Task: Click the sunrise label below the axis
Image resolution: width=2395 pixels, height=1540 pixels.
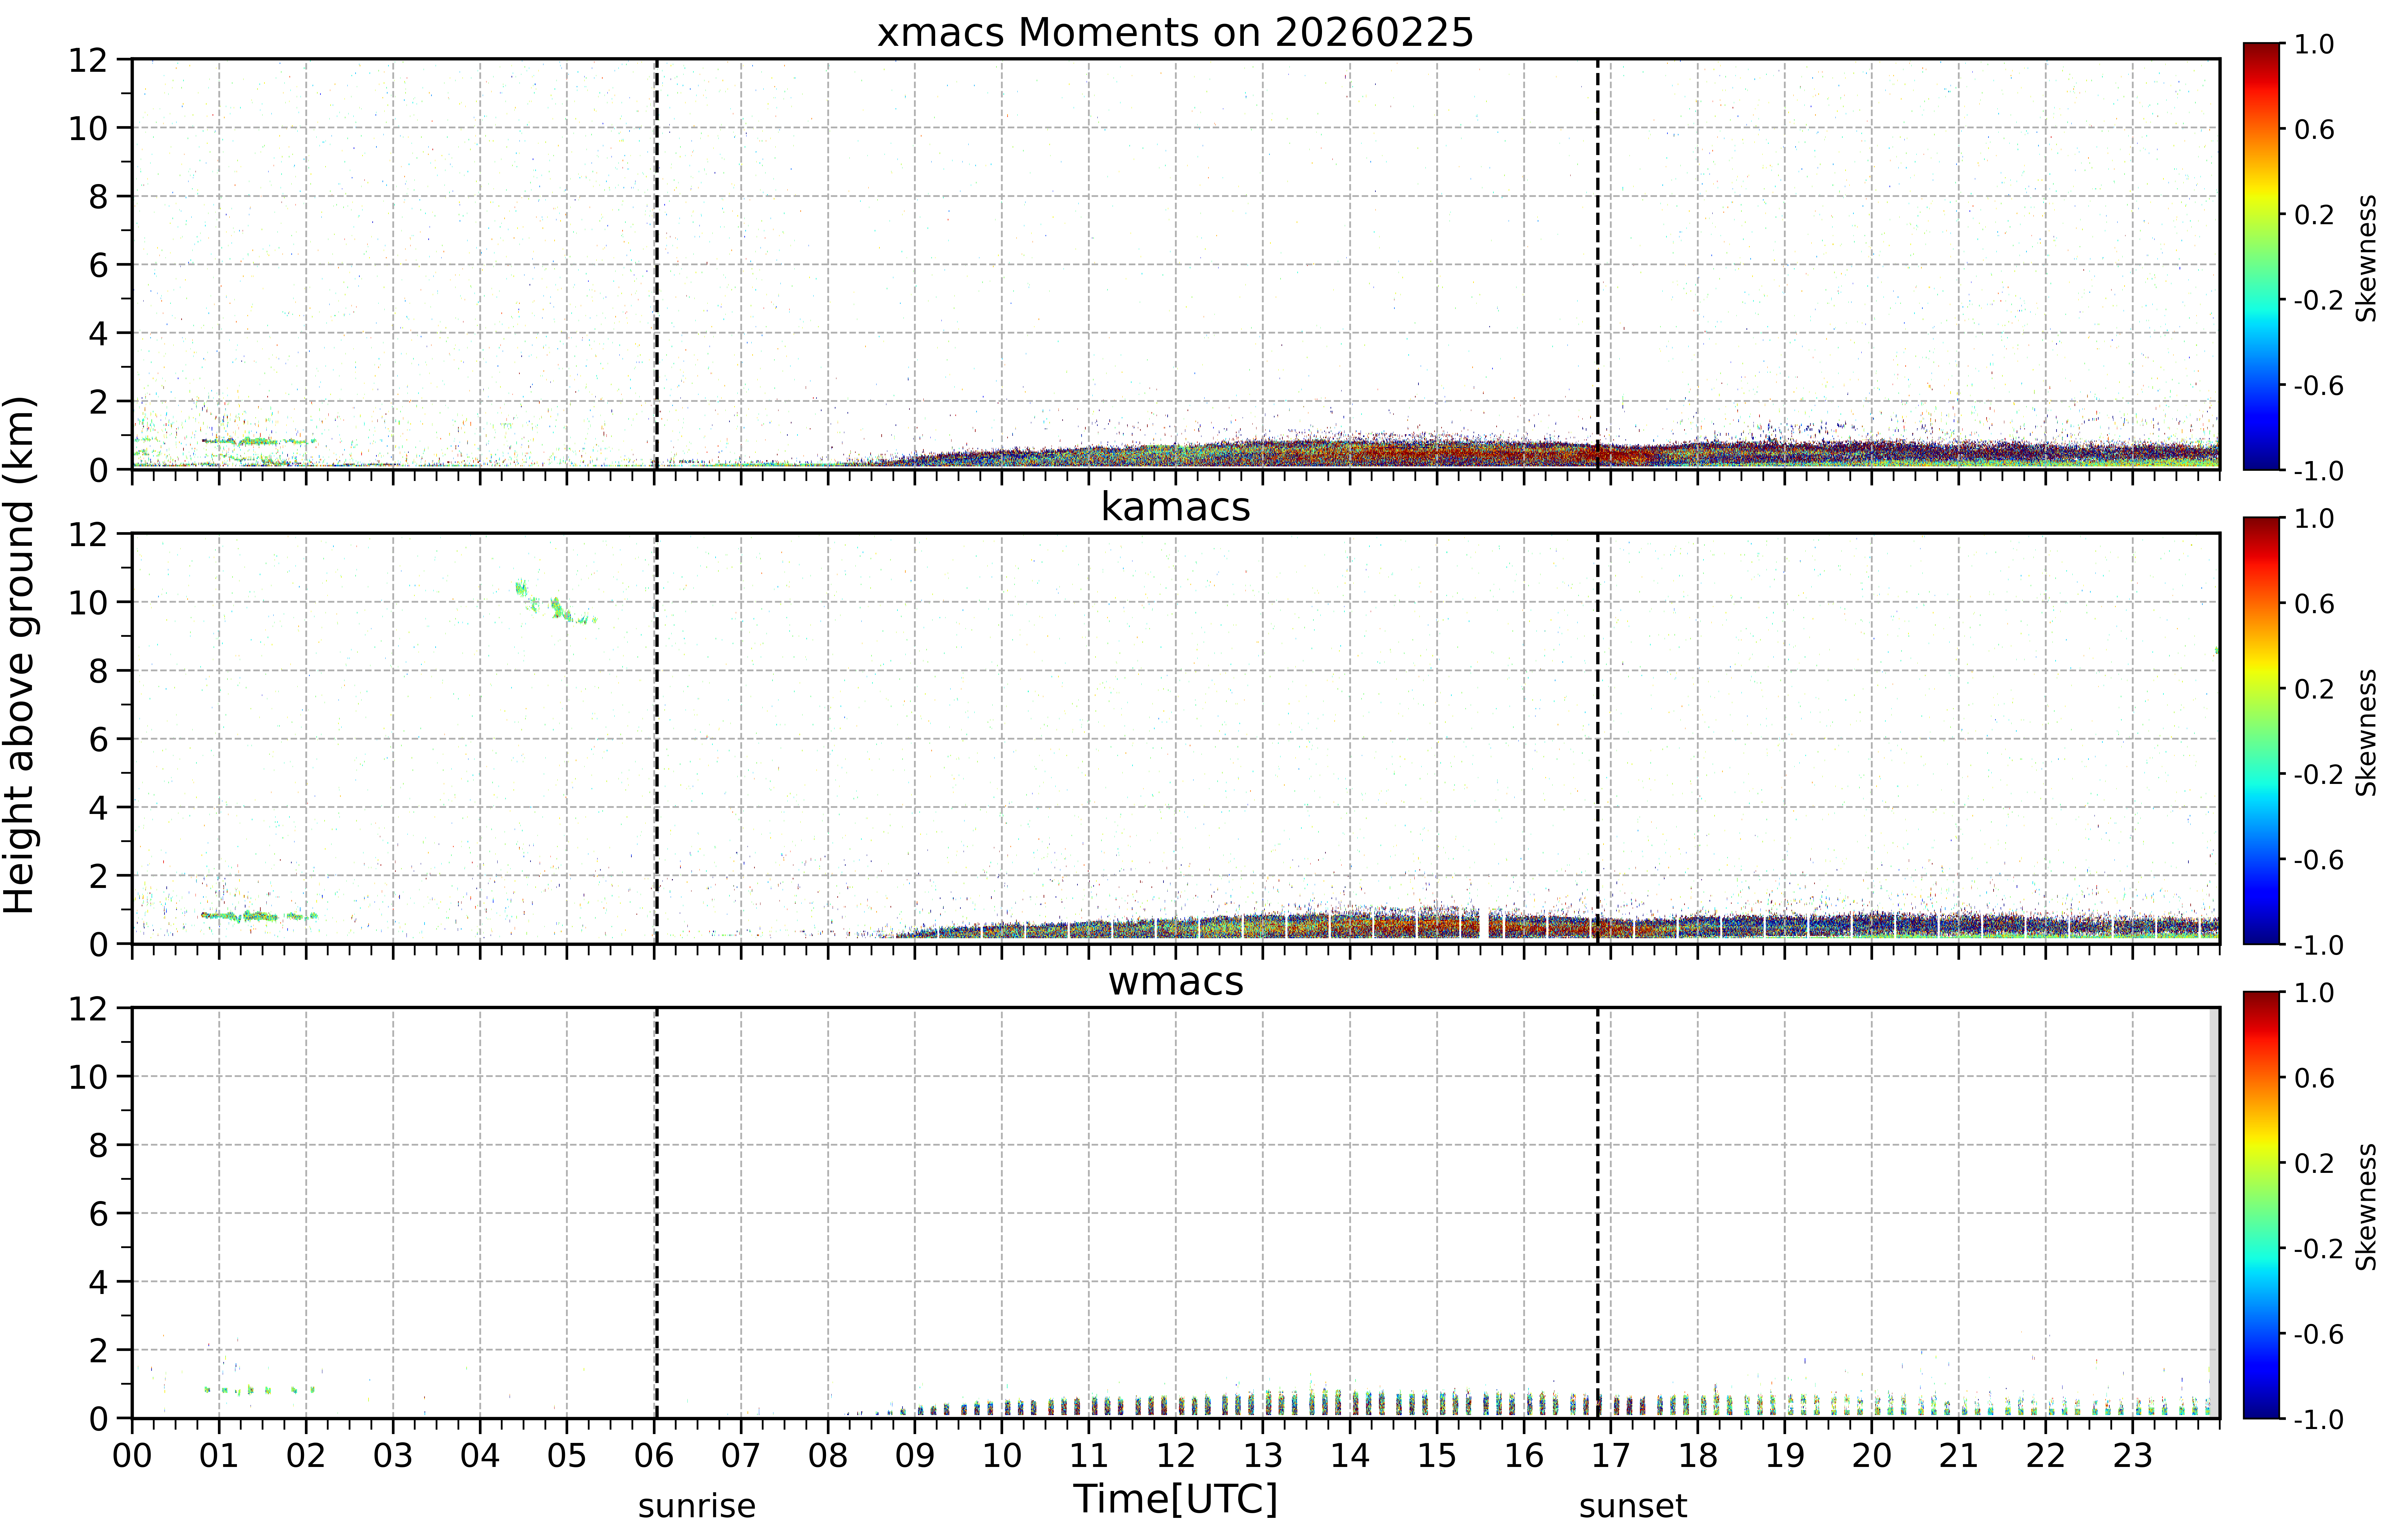Action: point(697,1505)
